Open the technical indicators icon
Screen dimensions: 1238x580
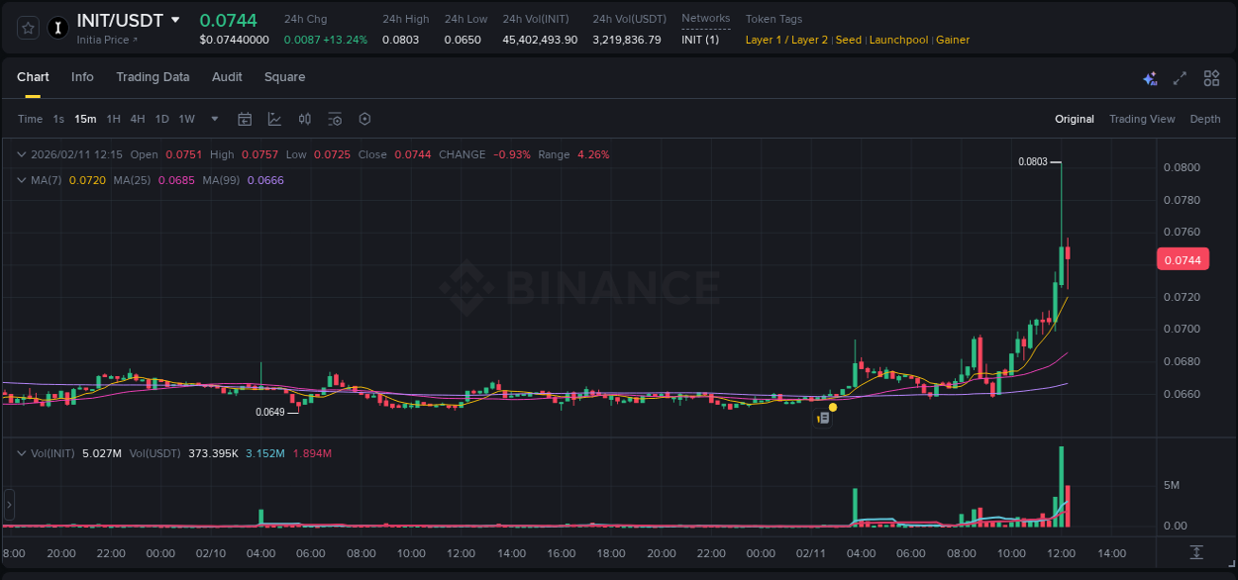(305, 119)
